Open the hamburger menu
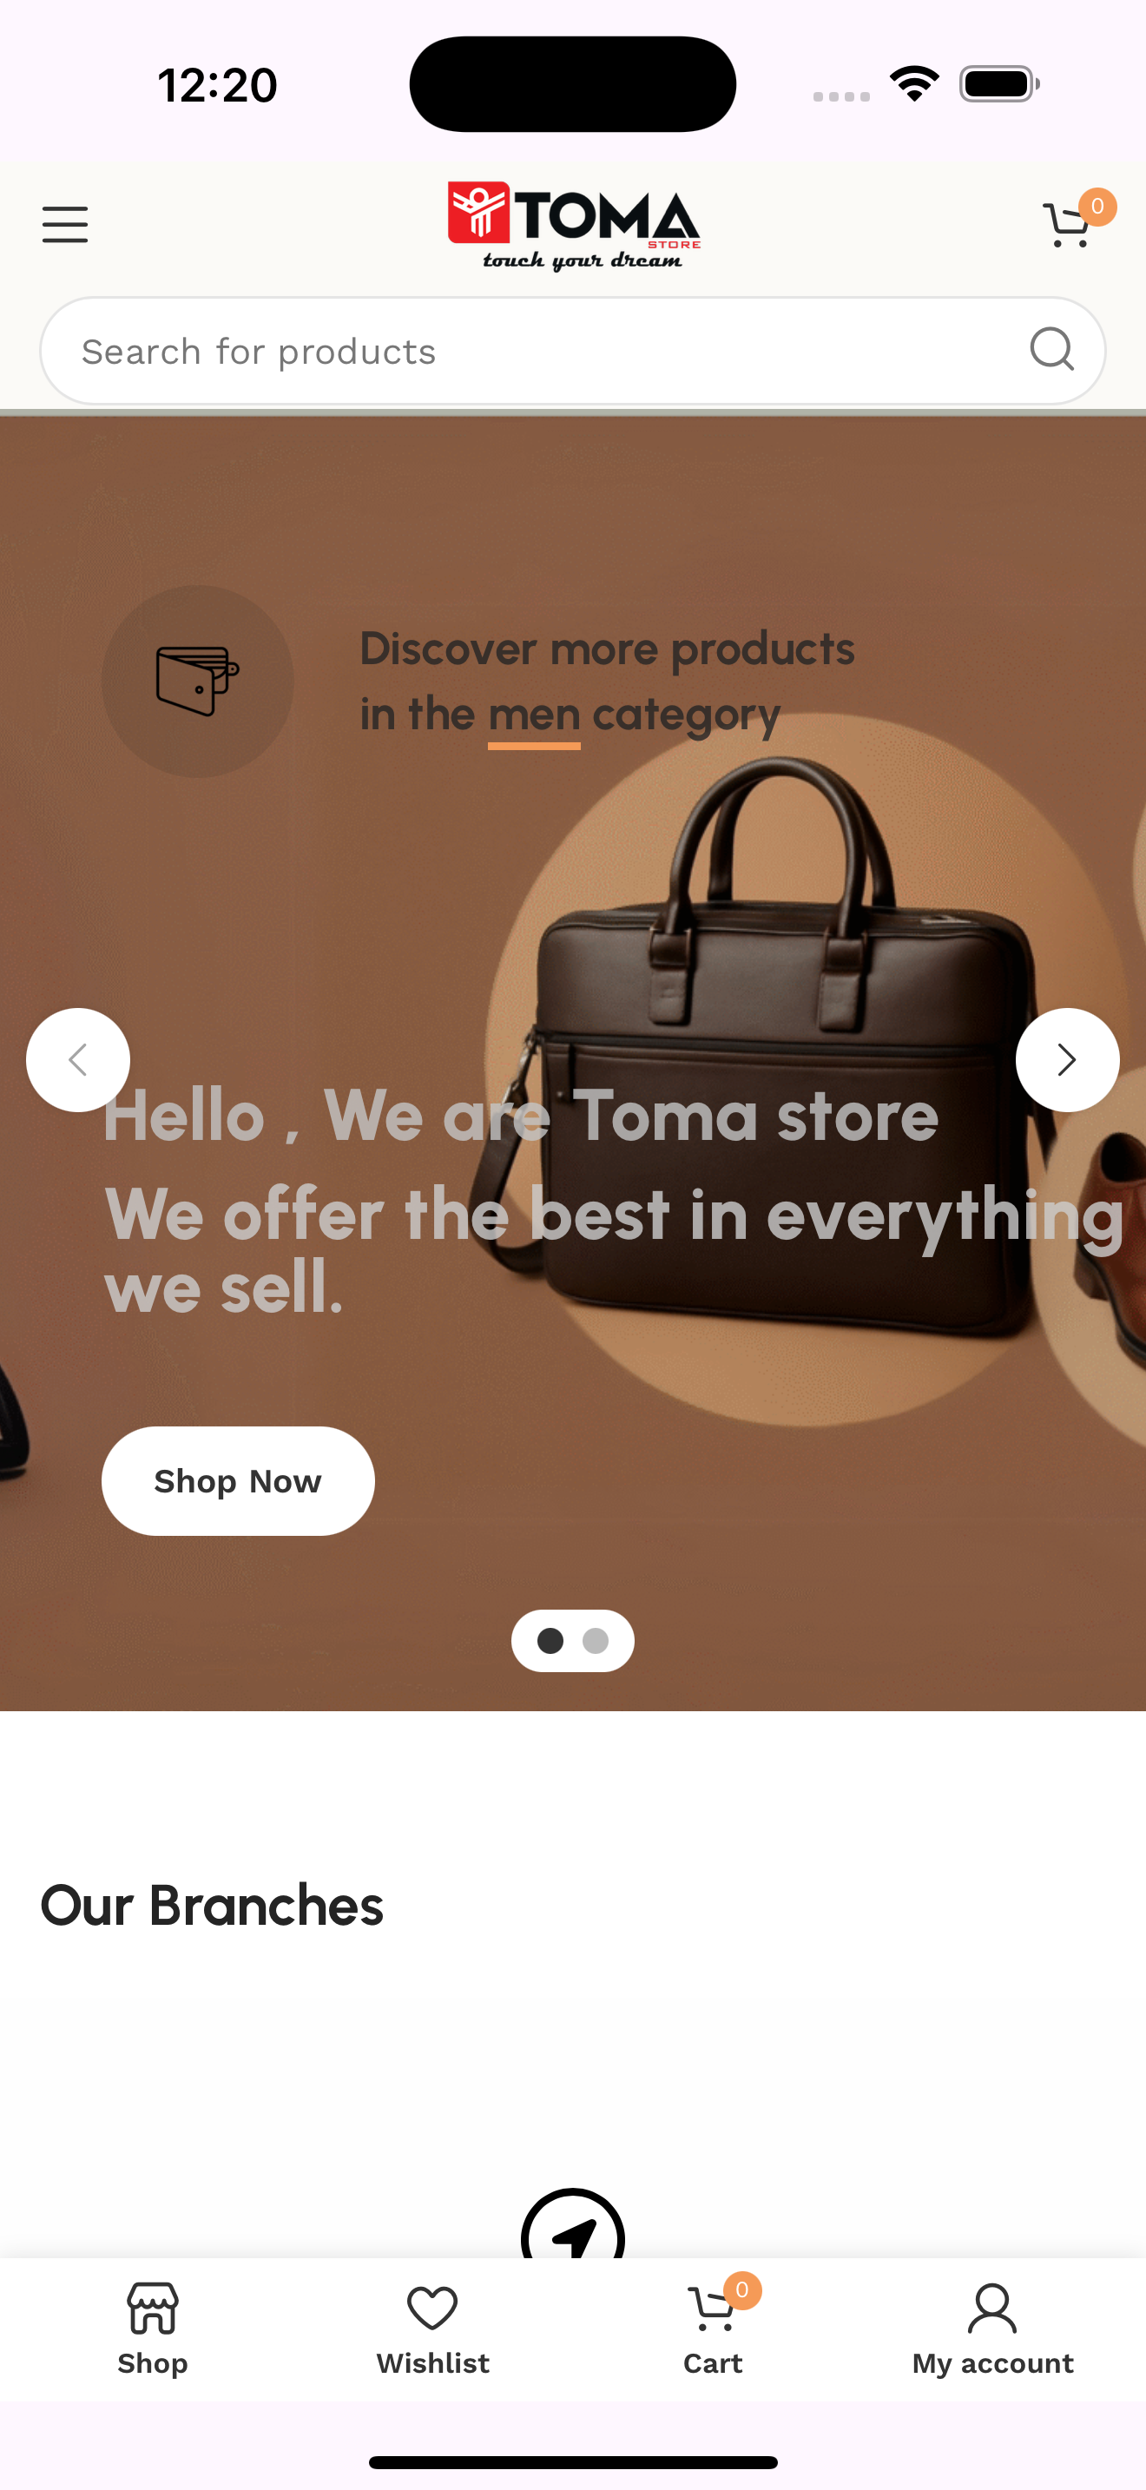Image resolution: width=1146 pixels, height=2490 pixels. point(65,224)
